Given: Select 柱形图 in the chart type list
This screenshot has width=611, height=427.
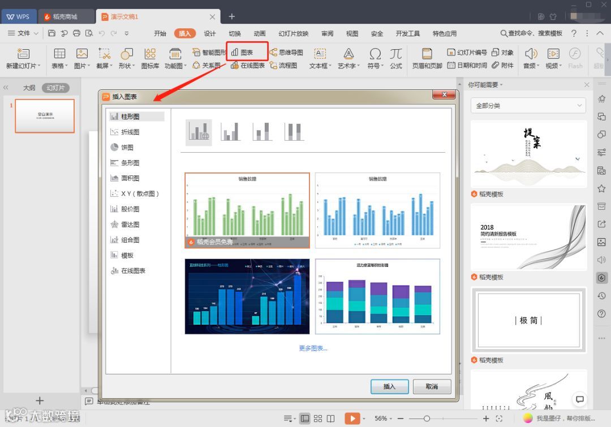Looking at the screenshot, I should point(136,117).
